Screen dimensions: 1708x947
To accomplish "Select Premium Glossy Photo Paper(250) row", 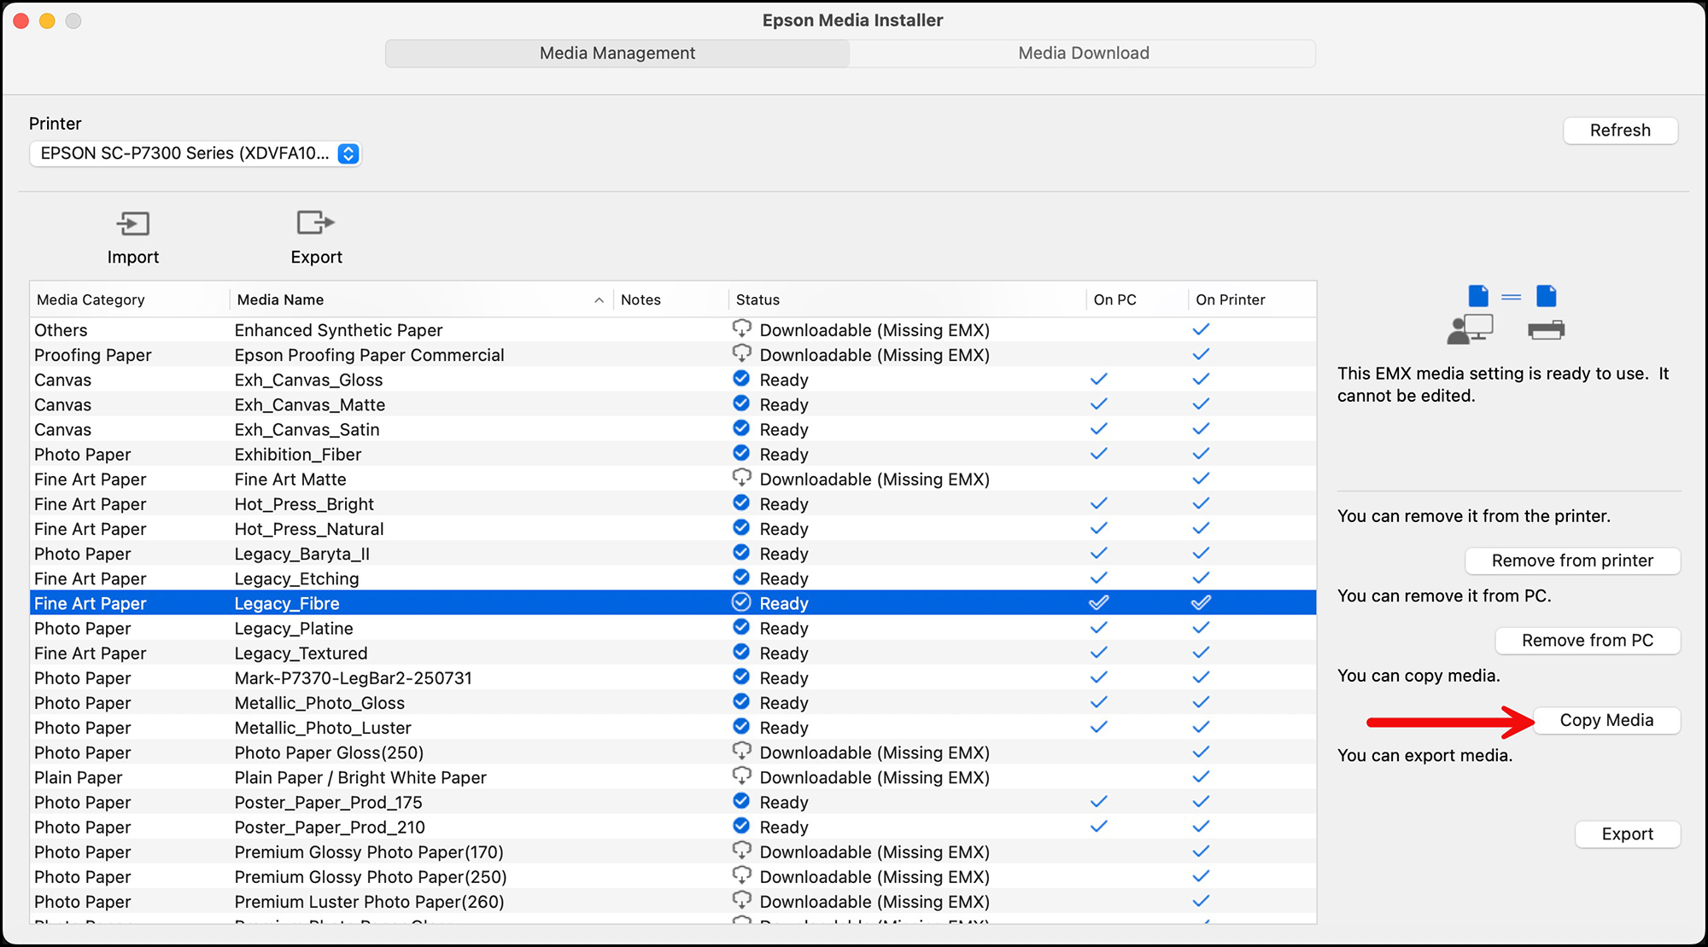I will coord(673,876).
